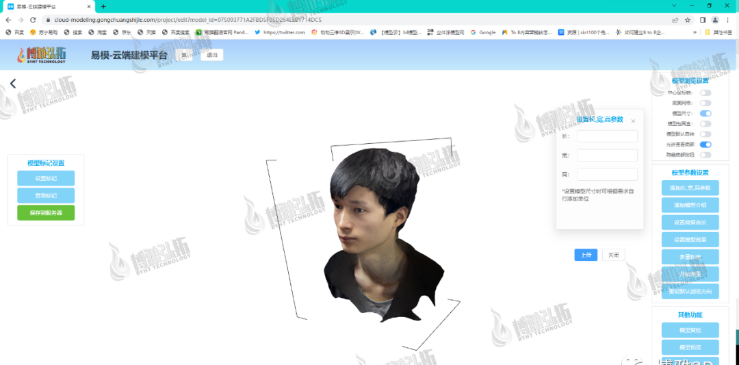Click the 长 input field
Screen dimensions: 739x365
coord(608,136)
